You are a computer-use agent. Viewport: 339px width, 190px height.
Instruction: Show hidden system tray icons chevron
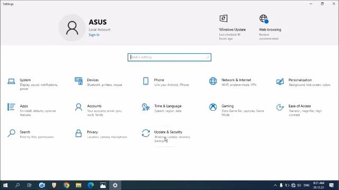tap(275, 185)
